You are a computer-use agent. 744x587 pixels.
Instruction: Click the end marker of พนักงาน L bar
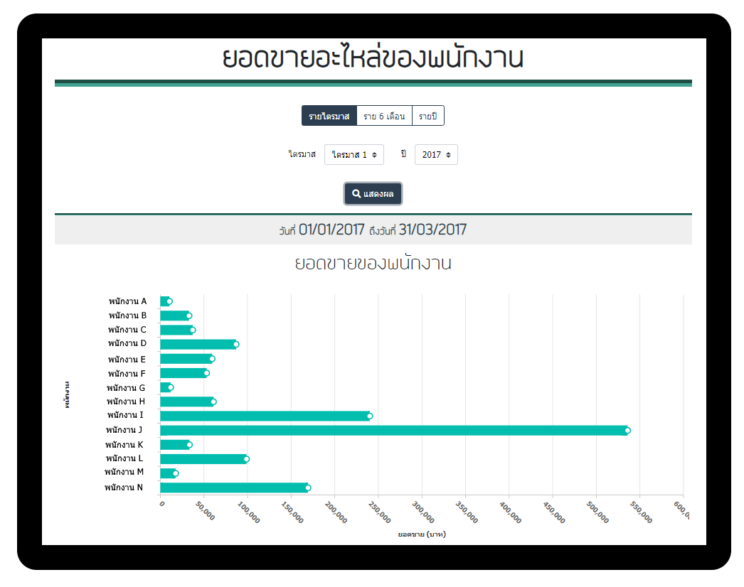tap(247, 459)
